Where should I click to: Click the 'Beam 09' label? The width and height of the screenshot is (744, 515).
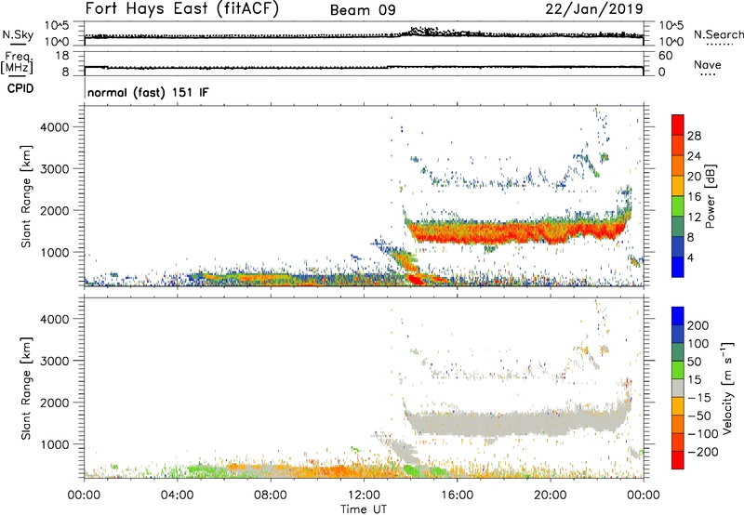coord(363,10)
